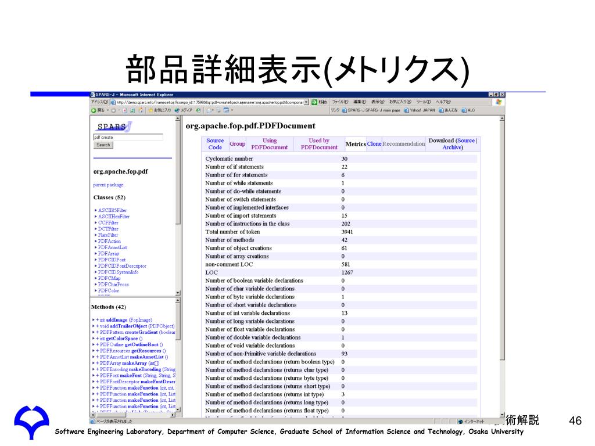Click the 'non-comment LOC' metric row

click(x=339, y=265)
